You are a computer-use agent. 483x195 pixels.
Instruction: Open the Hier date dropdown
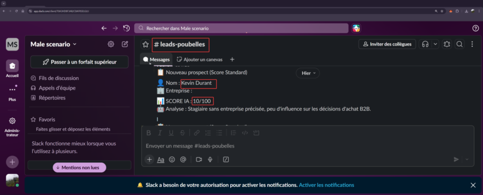pyautogui.click(x=308, y=73)
